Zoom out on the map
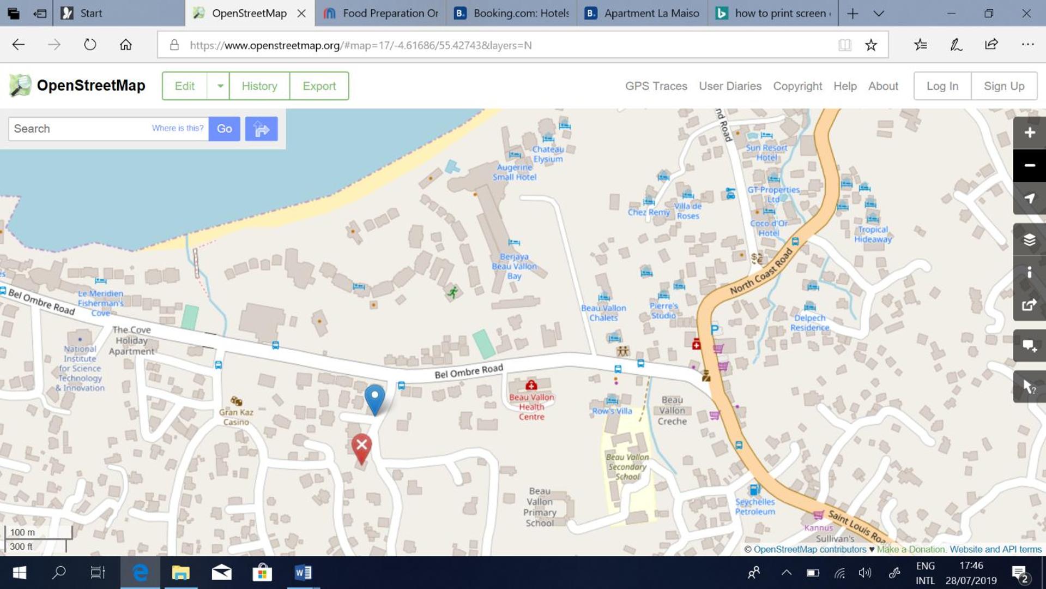This screenshot has width=1046, height=589. pos(1029,165)
